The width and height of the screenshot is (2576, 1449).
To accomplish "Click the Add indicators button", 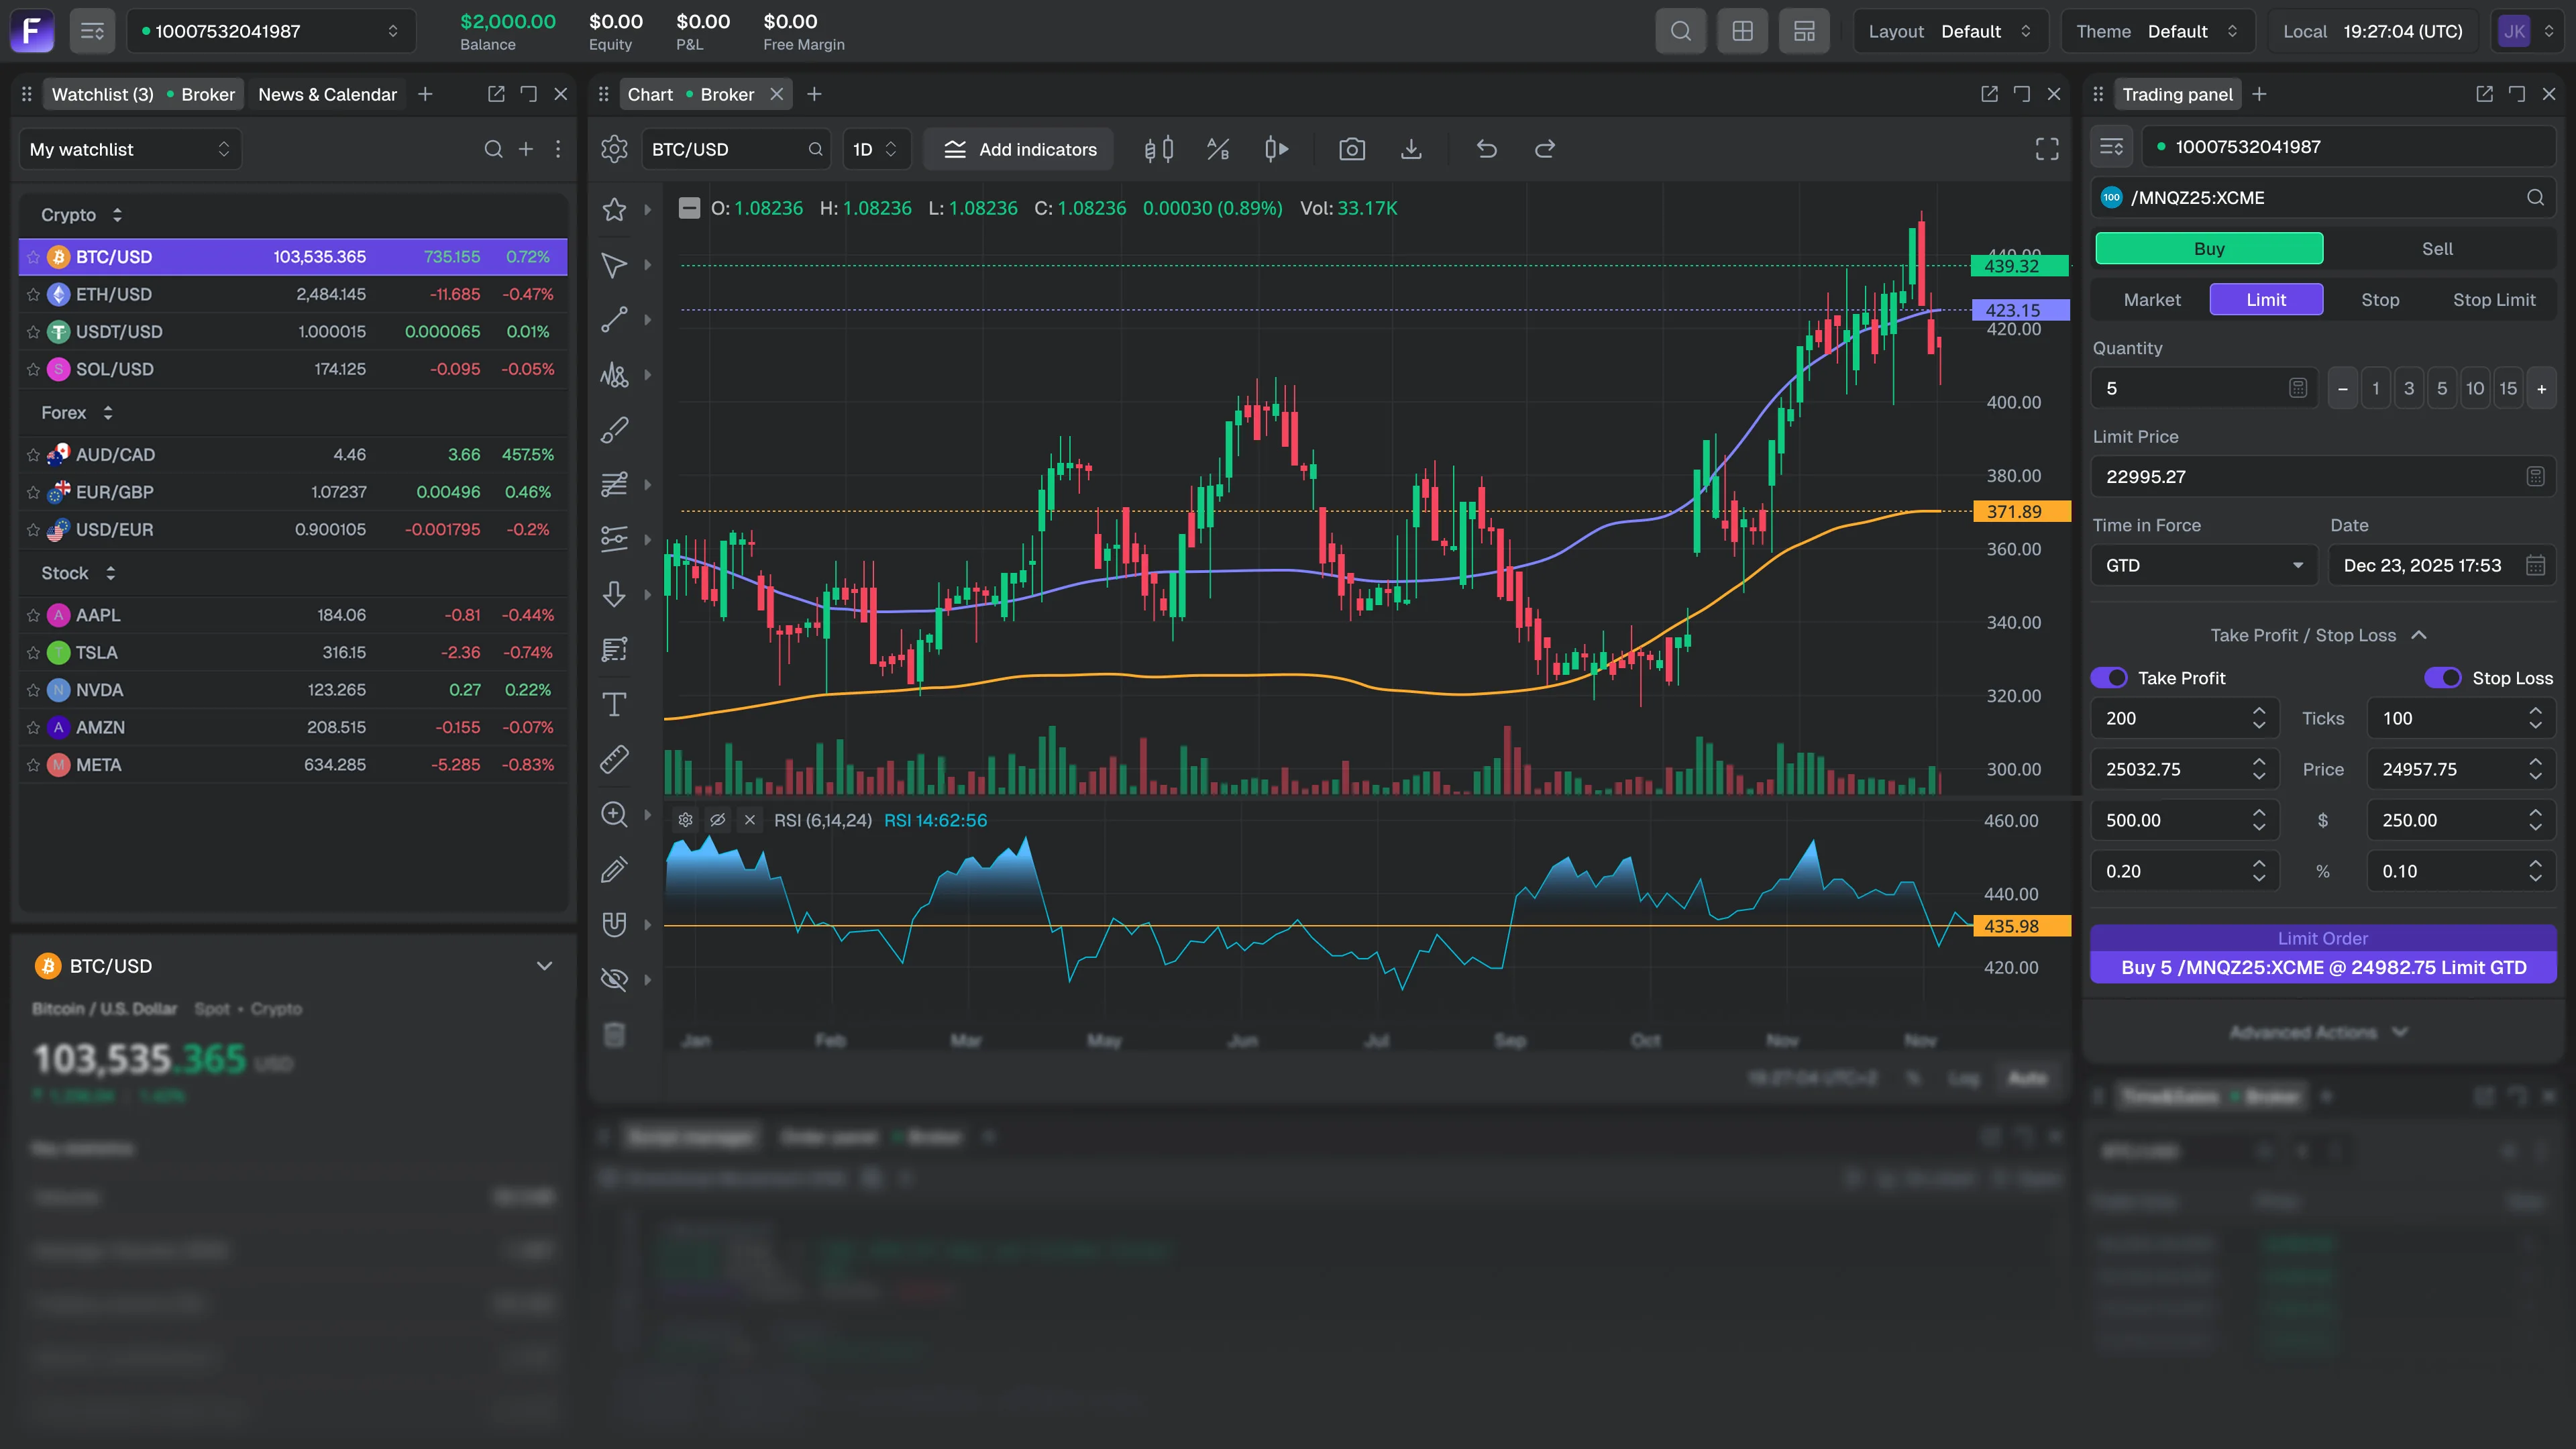I will coord(1019,149).
